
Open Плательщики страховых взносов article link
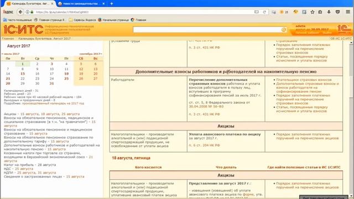304,80
